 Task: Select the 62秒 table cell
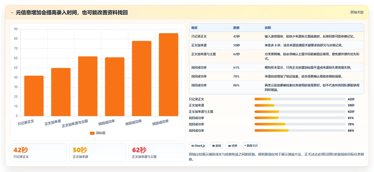236,54
